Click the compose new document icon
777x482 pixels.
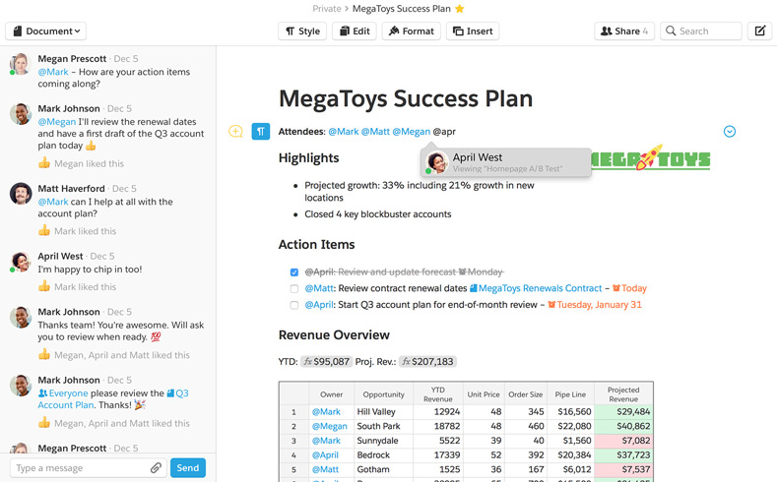760,31
